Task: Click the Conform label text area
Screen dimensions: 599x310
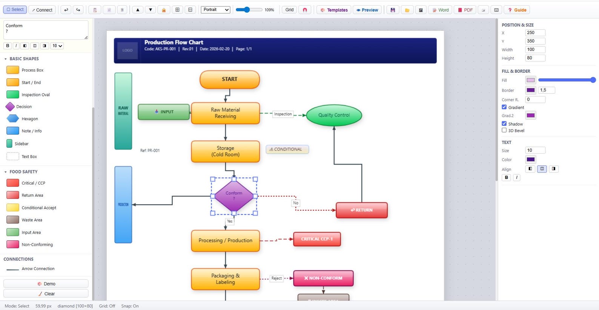Action: (46, 30)
